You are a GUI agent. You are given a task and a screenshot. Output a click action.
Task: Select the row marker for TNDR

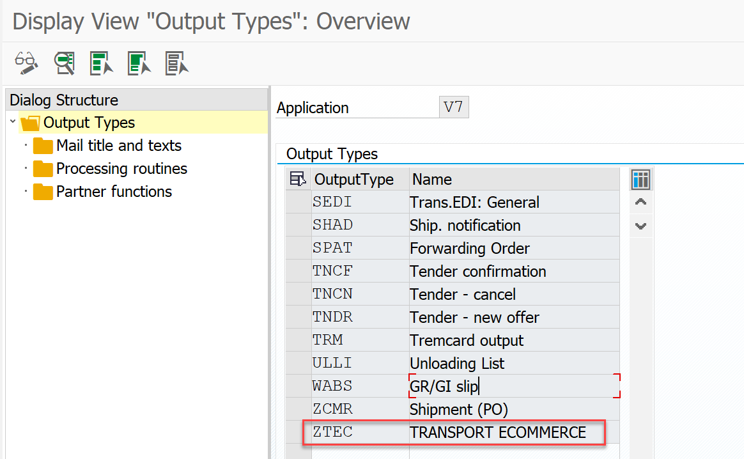298,318
